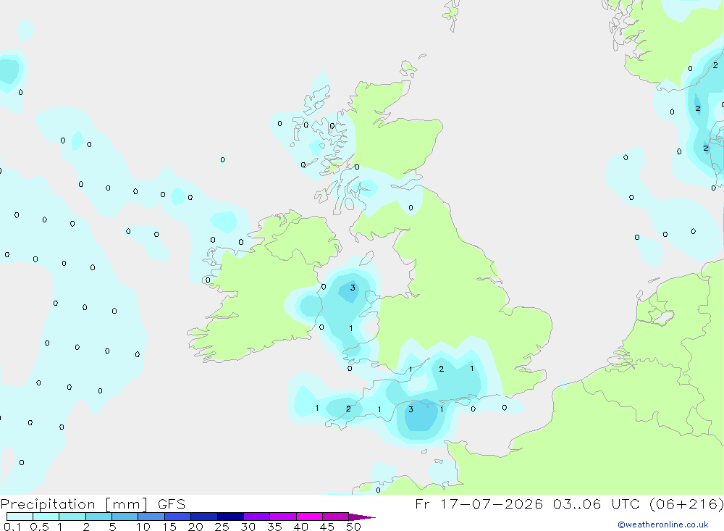Click the 5–10 mm legend color box
The image size is (724, 531).
pyautogui.click(x=125, y=517)
